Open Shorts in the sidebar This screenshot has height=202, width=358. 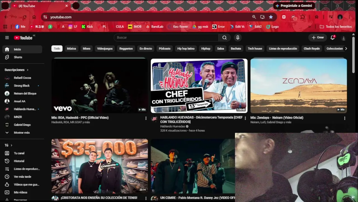(22, 57)
